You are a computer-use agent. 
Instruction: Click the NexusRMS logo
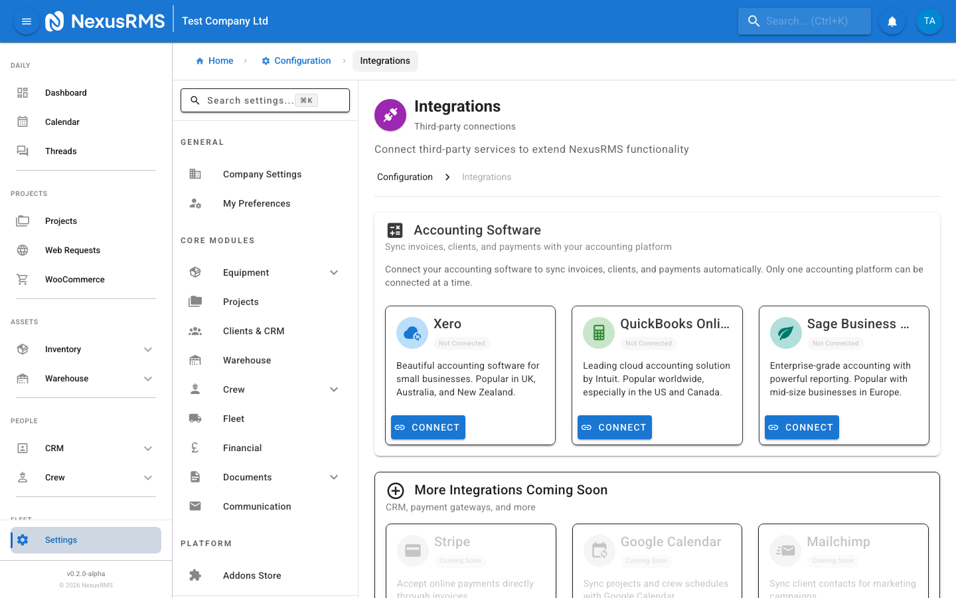105,21
